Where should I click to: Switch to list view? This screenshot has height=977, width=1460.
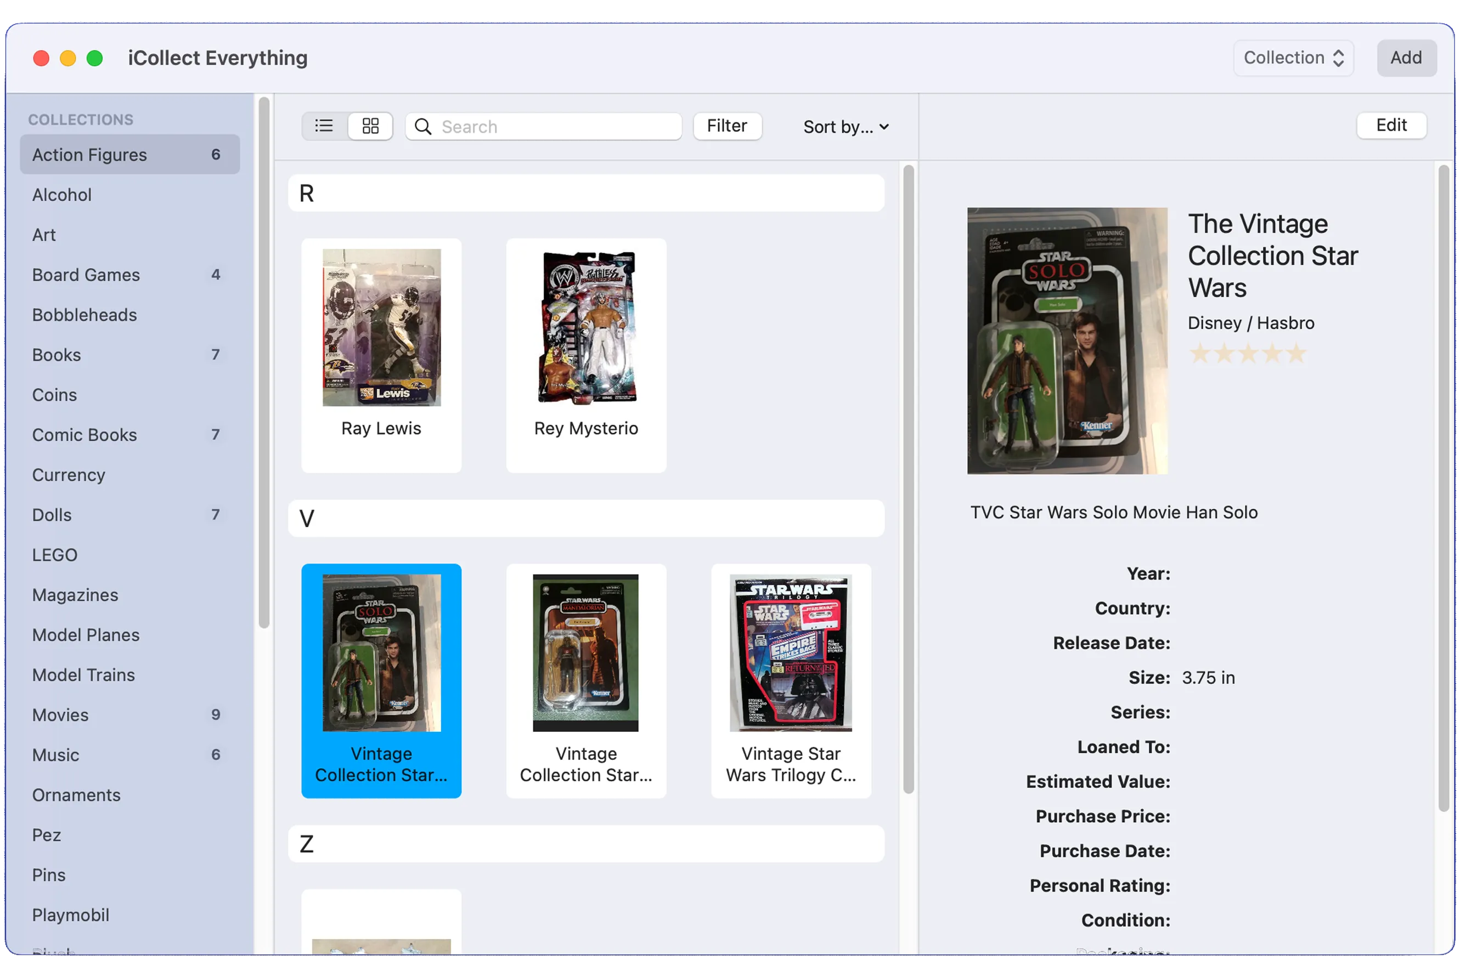tap(324, 127)
